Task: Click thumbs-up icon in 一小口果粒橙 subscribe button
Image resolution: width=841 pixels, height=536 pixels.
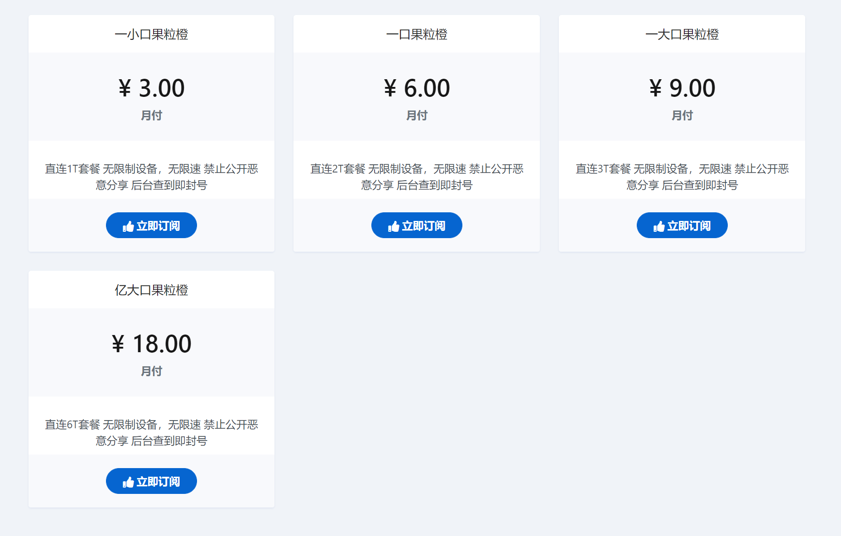Action: click(128, 226)
